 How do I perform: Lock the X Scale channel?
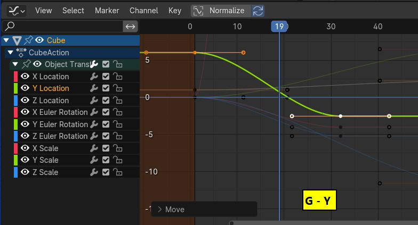[117, 148]
